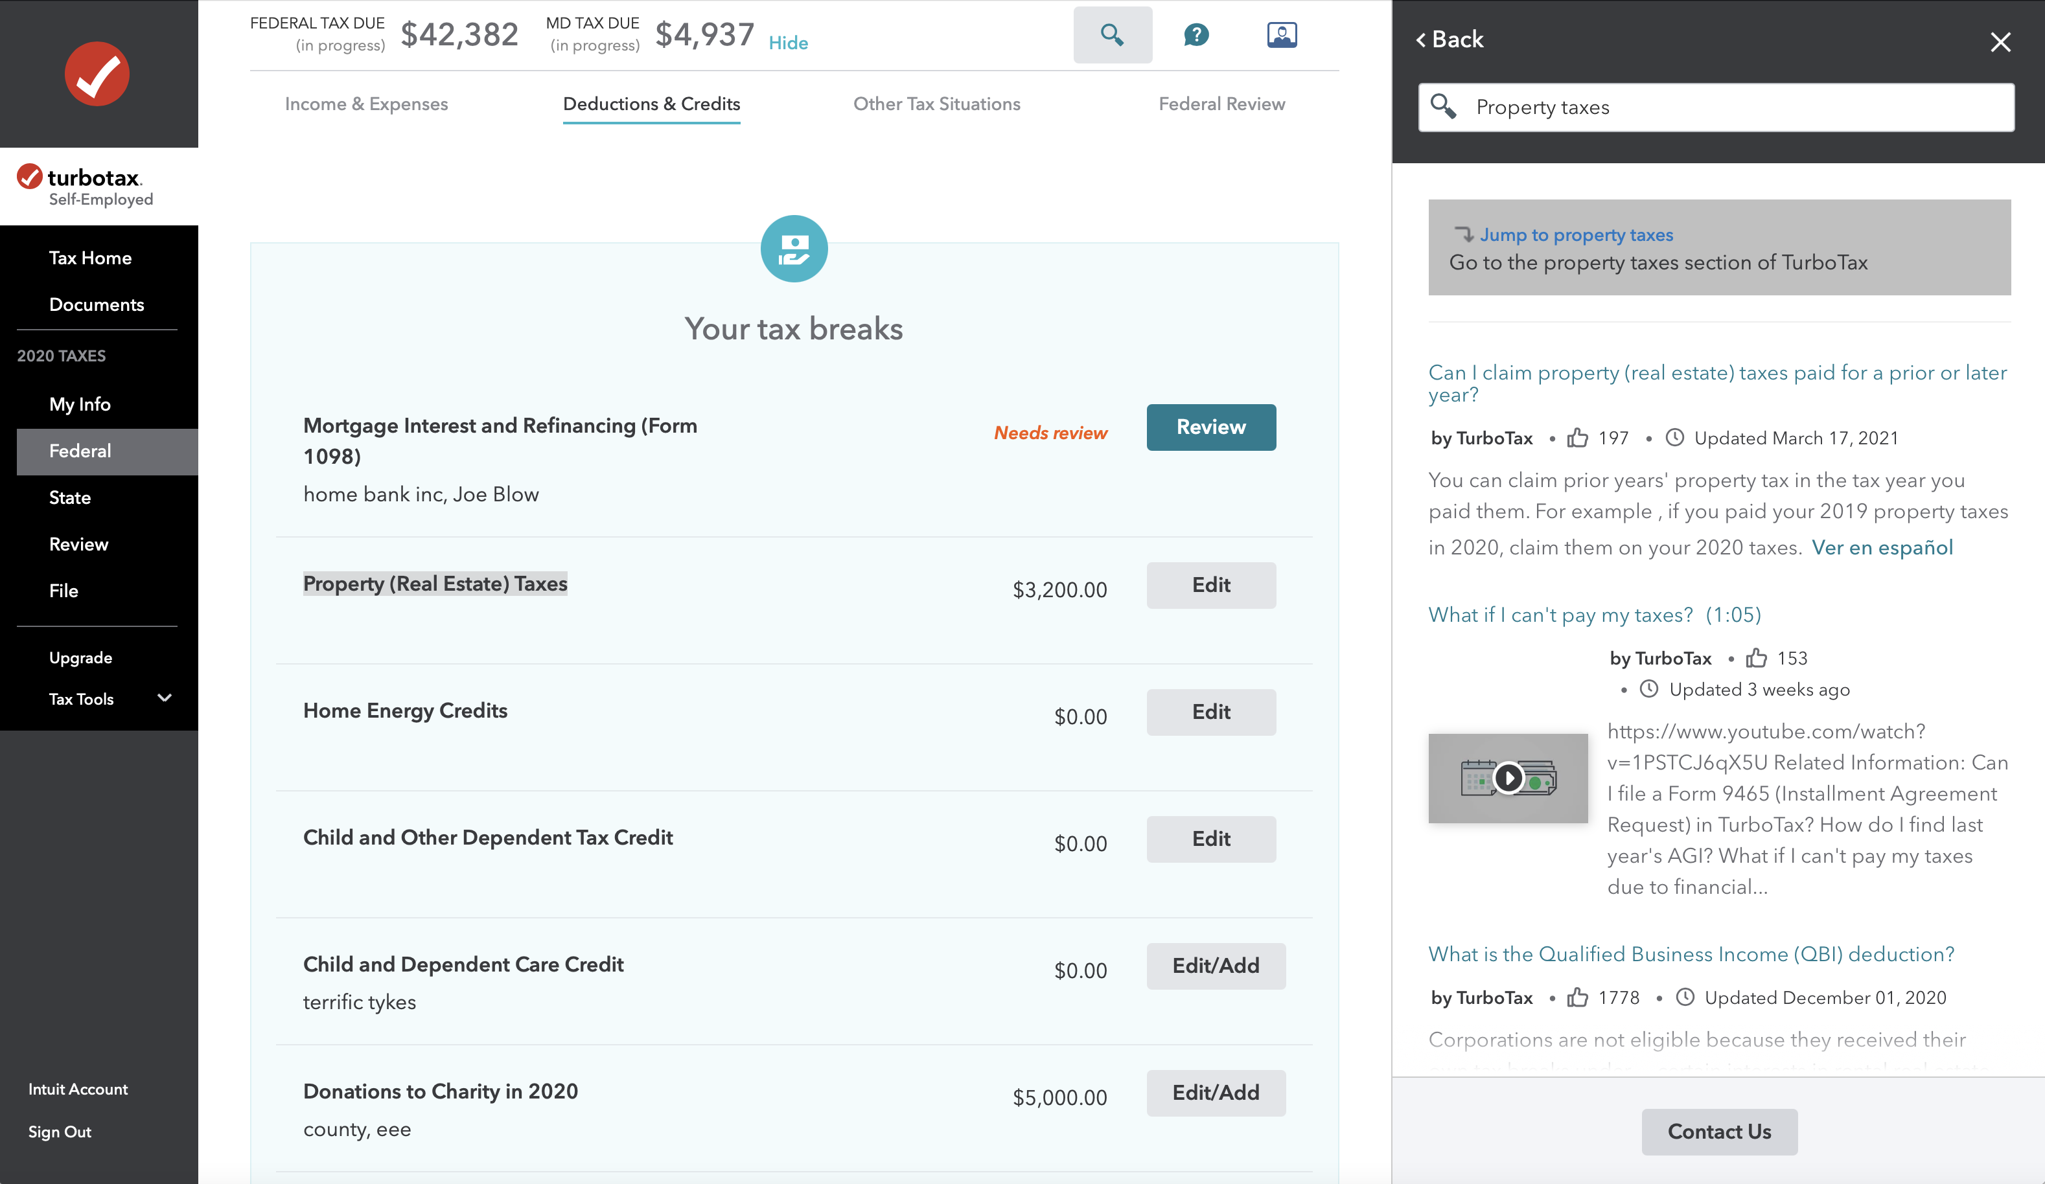Open the search magnifier in header
The height and width of the screenshot is (1184, 2045).
tap(1112, 35)
